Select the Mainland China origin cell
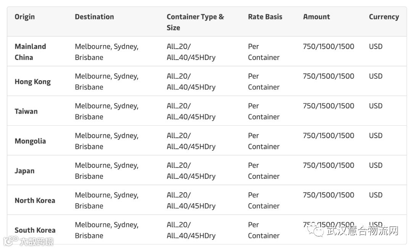The height and width of the screenshot is (249, 412). pyautogui.click(x=30, y=52)
